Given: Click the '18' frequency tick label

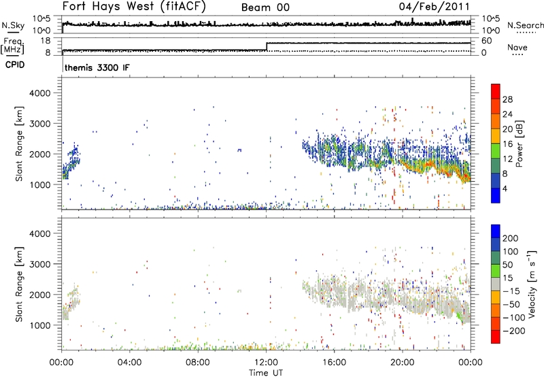Looking at the screenshot, I should click(45, 41).
